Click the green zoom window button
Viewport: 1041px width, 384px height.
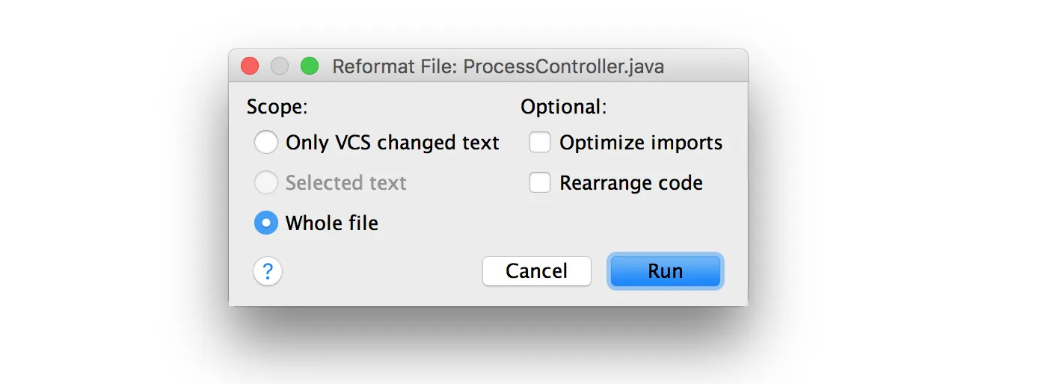tap(310, 66)
